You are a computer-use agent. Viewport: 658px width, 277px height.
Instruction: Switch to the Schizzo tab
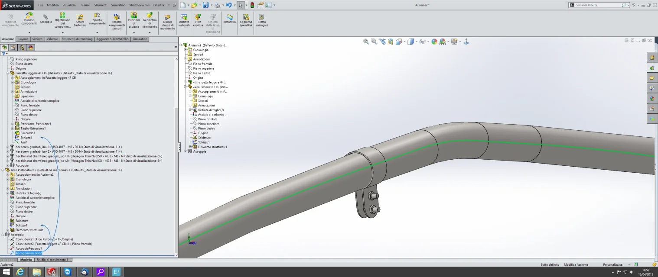(x=37, y=39)
